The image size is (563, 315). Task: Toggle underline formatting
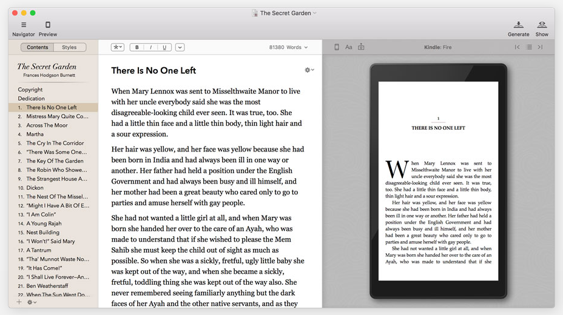164,47
